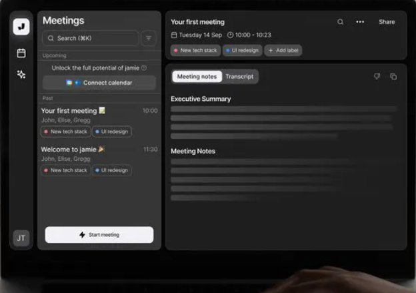Viewport: 416px width, 293px height.
Task: Click the Meeting Notes section heading
Action: [x=193, y=151]
